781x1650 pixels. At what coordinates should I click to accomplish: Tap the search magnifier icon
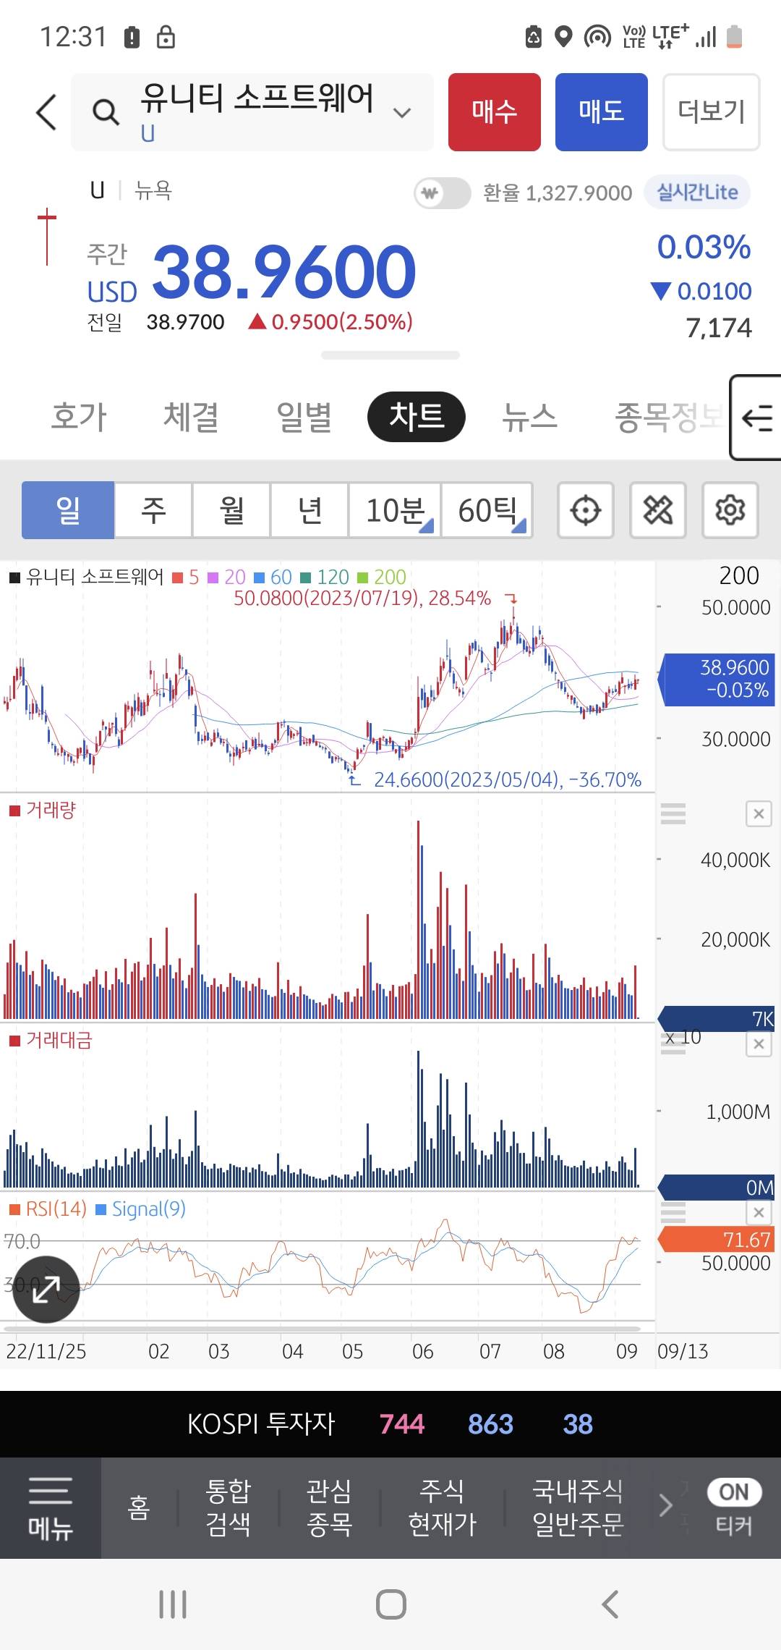click(x=106, y=112)
